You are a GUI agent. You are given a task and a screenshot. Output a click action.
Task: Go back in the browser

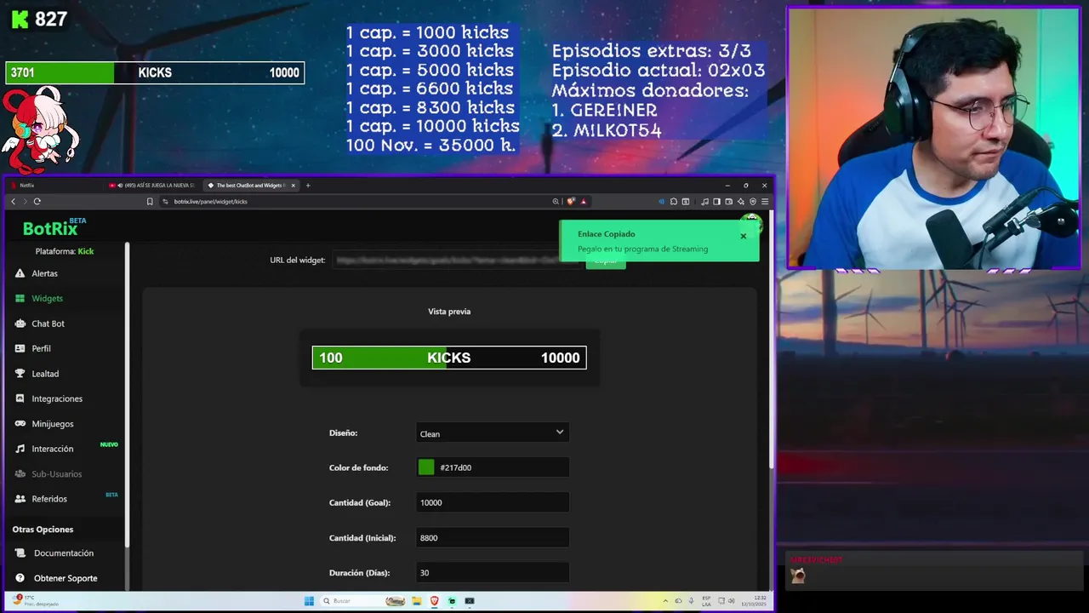click(x=14, y=202)
